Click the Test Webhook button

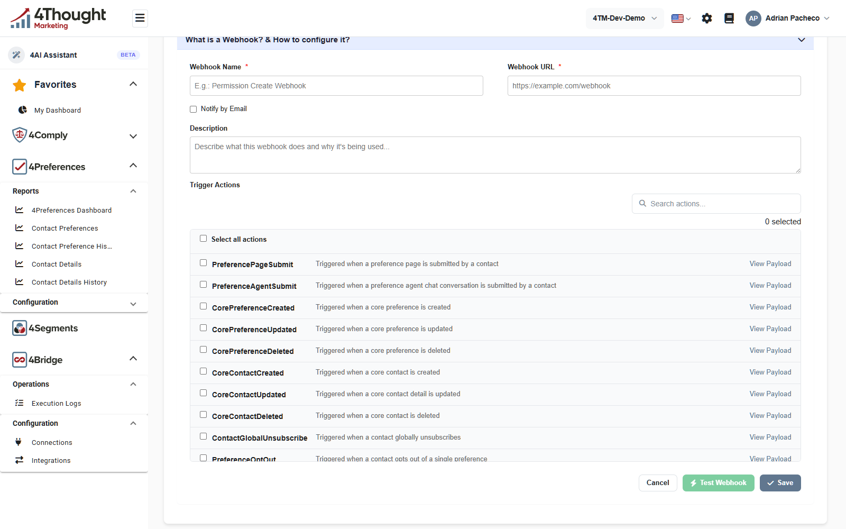(719, 483)
